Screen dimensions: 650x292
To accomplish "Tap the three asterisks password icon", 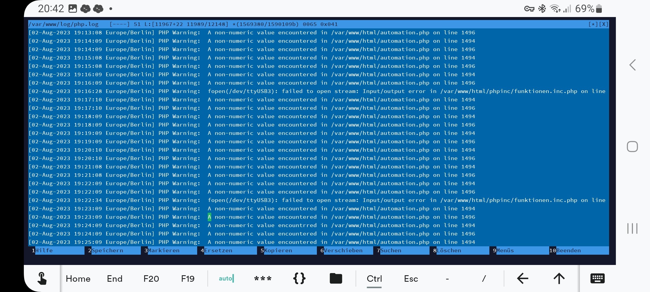I will coord(263,278).
